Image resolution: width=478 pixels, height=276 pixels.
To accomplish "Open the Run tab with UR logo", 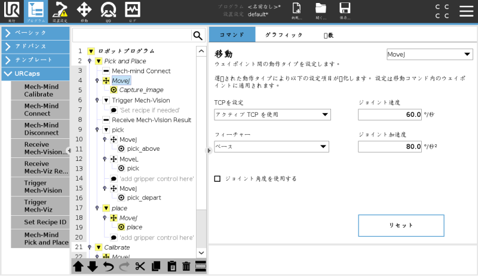I will tap(11, 11).
